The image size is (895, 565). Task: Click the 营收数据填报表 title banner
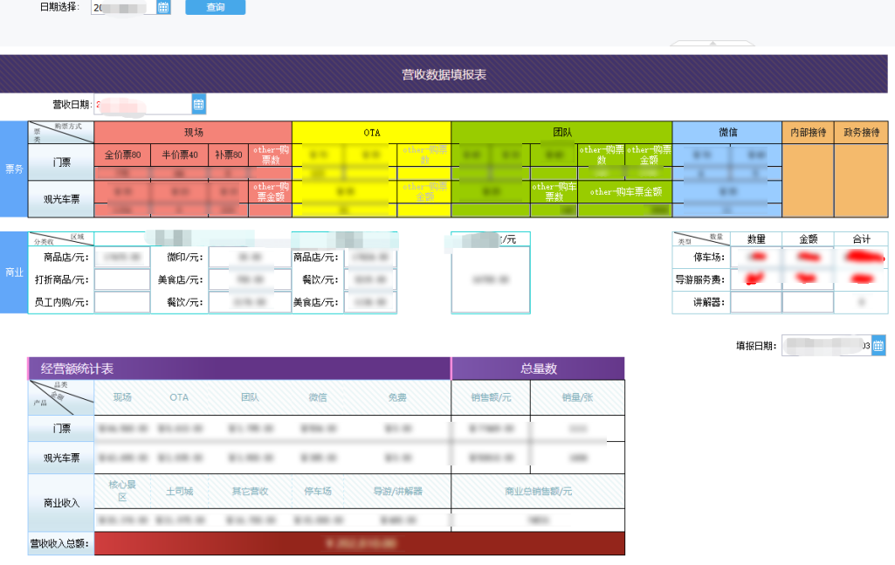click(444, 74)
